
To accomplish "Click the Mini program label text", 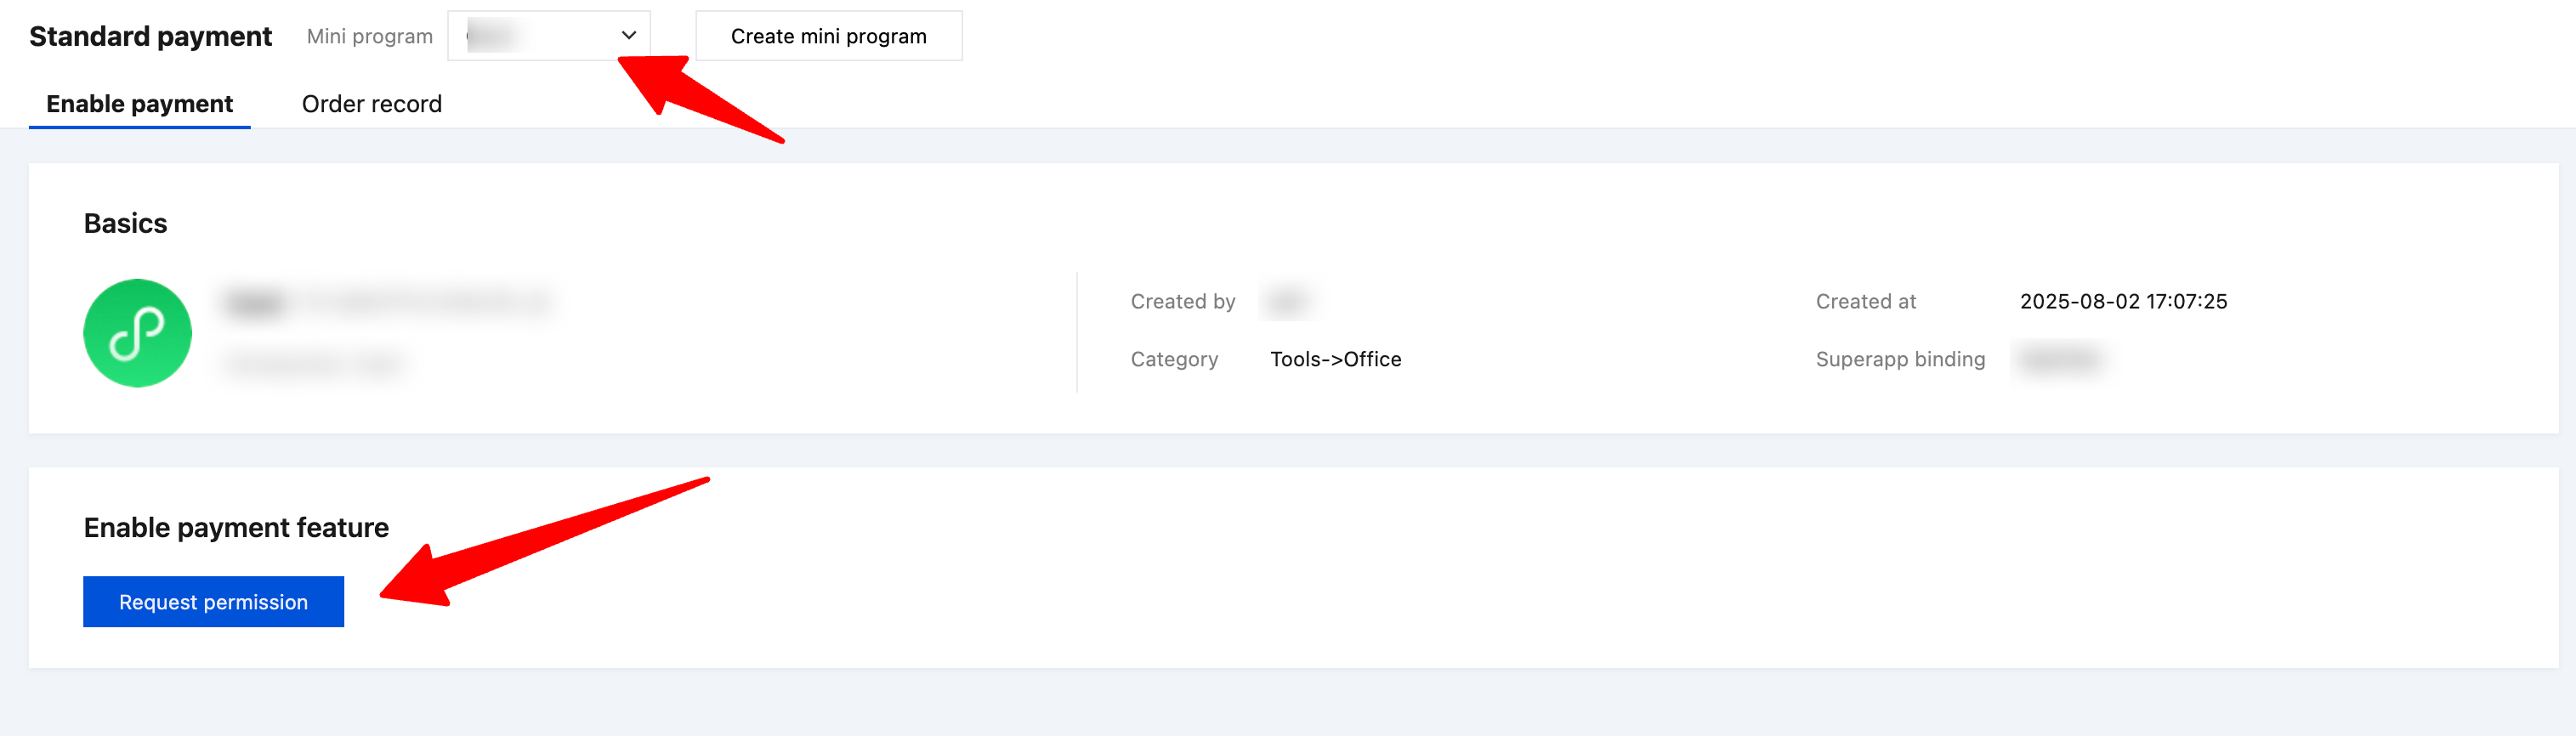I will [369, 36].
